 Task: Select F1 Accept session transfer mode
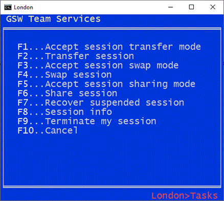109,47
